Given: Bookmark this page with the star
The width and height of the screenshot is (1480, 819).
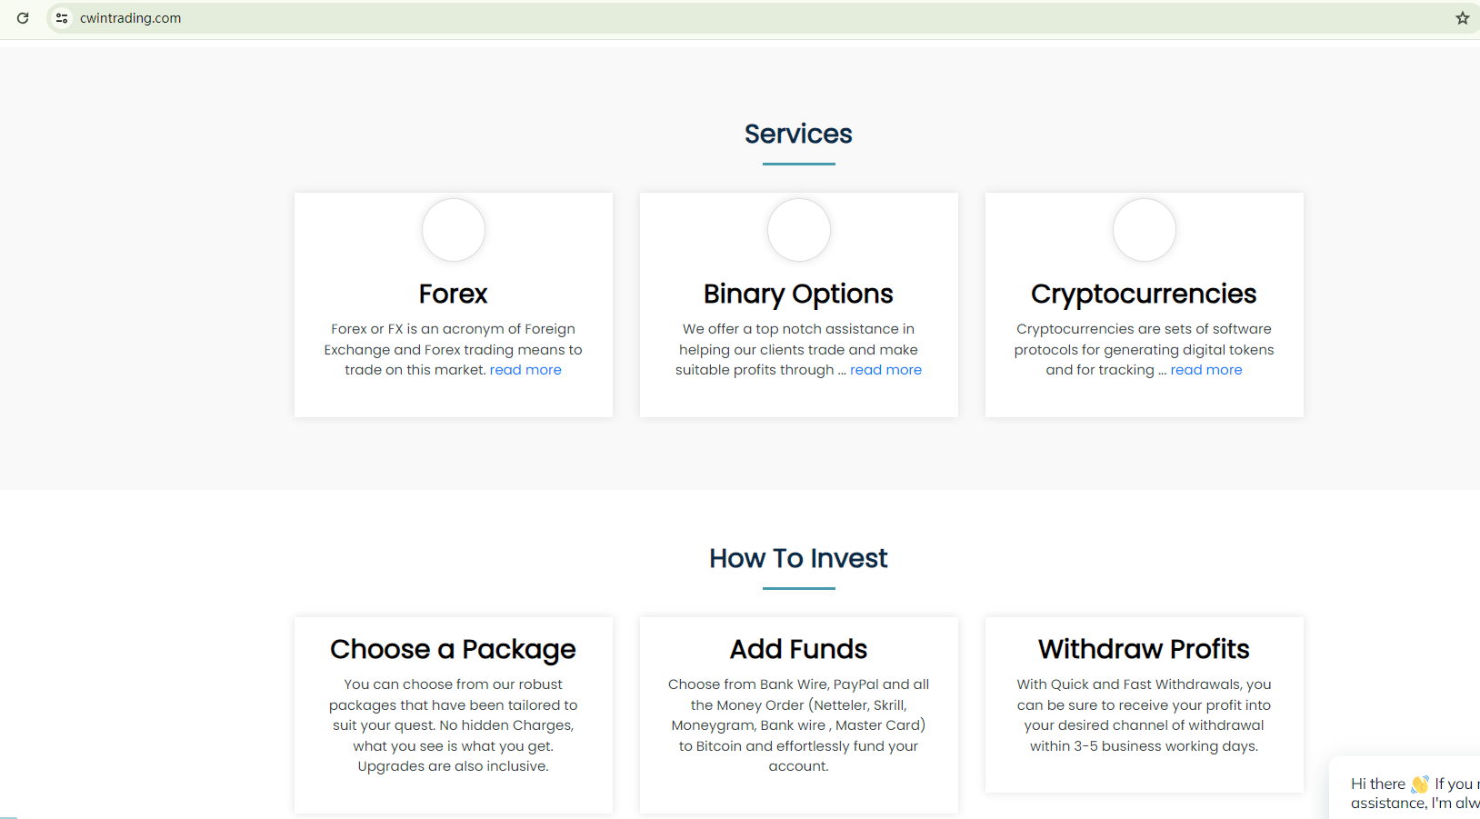Looking at the screenshot, I should (x=1462, y=18).
